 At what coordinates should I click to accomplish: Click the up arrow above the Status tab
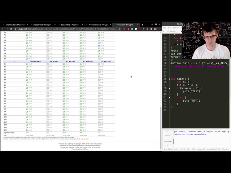point(168,132)
